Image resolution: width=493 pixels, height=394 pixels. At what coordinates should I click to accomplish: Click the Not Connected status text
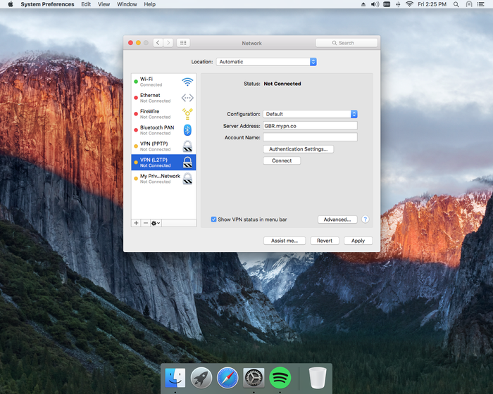pos(282,84)
